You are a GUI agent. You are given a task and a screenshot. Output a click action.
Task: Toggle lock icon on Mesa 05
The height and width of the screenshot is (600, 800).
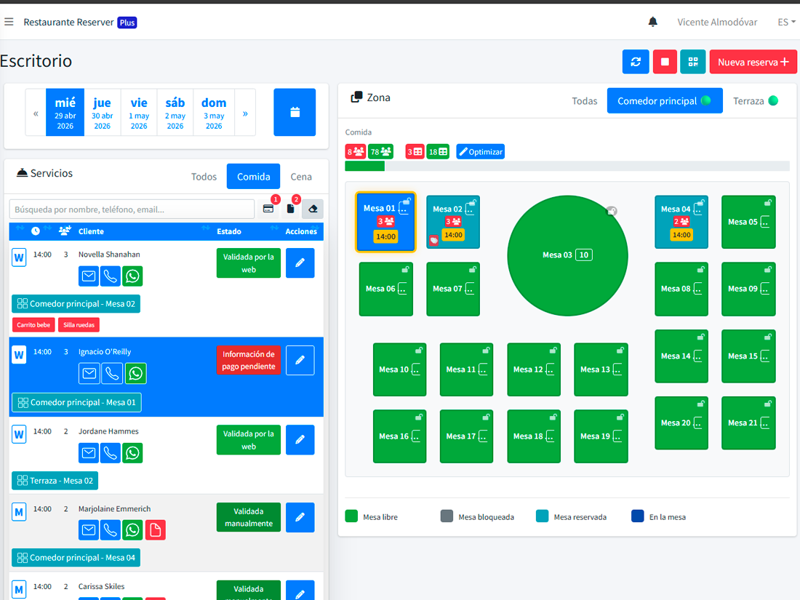(x=767, y=203)
